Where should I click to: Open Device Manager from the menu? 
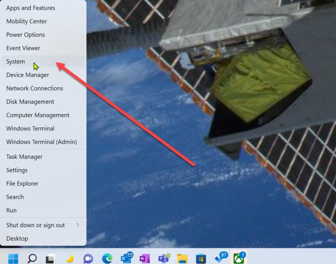(28, 75)
